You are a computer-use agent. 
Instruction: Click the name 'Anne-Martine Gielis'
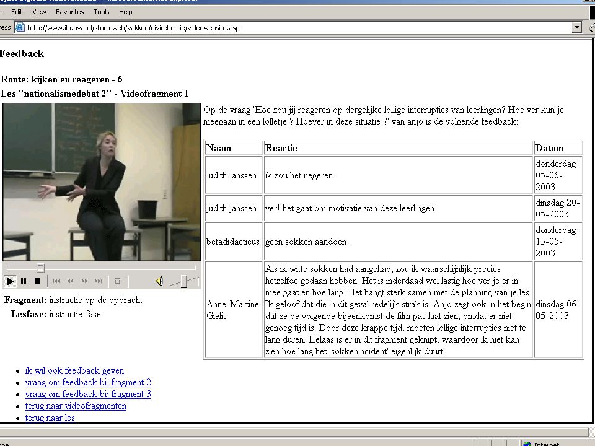[x=232, y=310]
